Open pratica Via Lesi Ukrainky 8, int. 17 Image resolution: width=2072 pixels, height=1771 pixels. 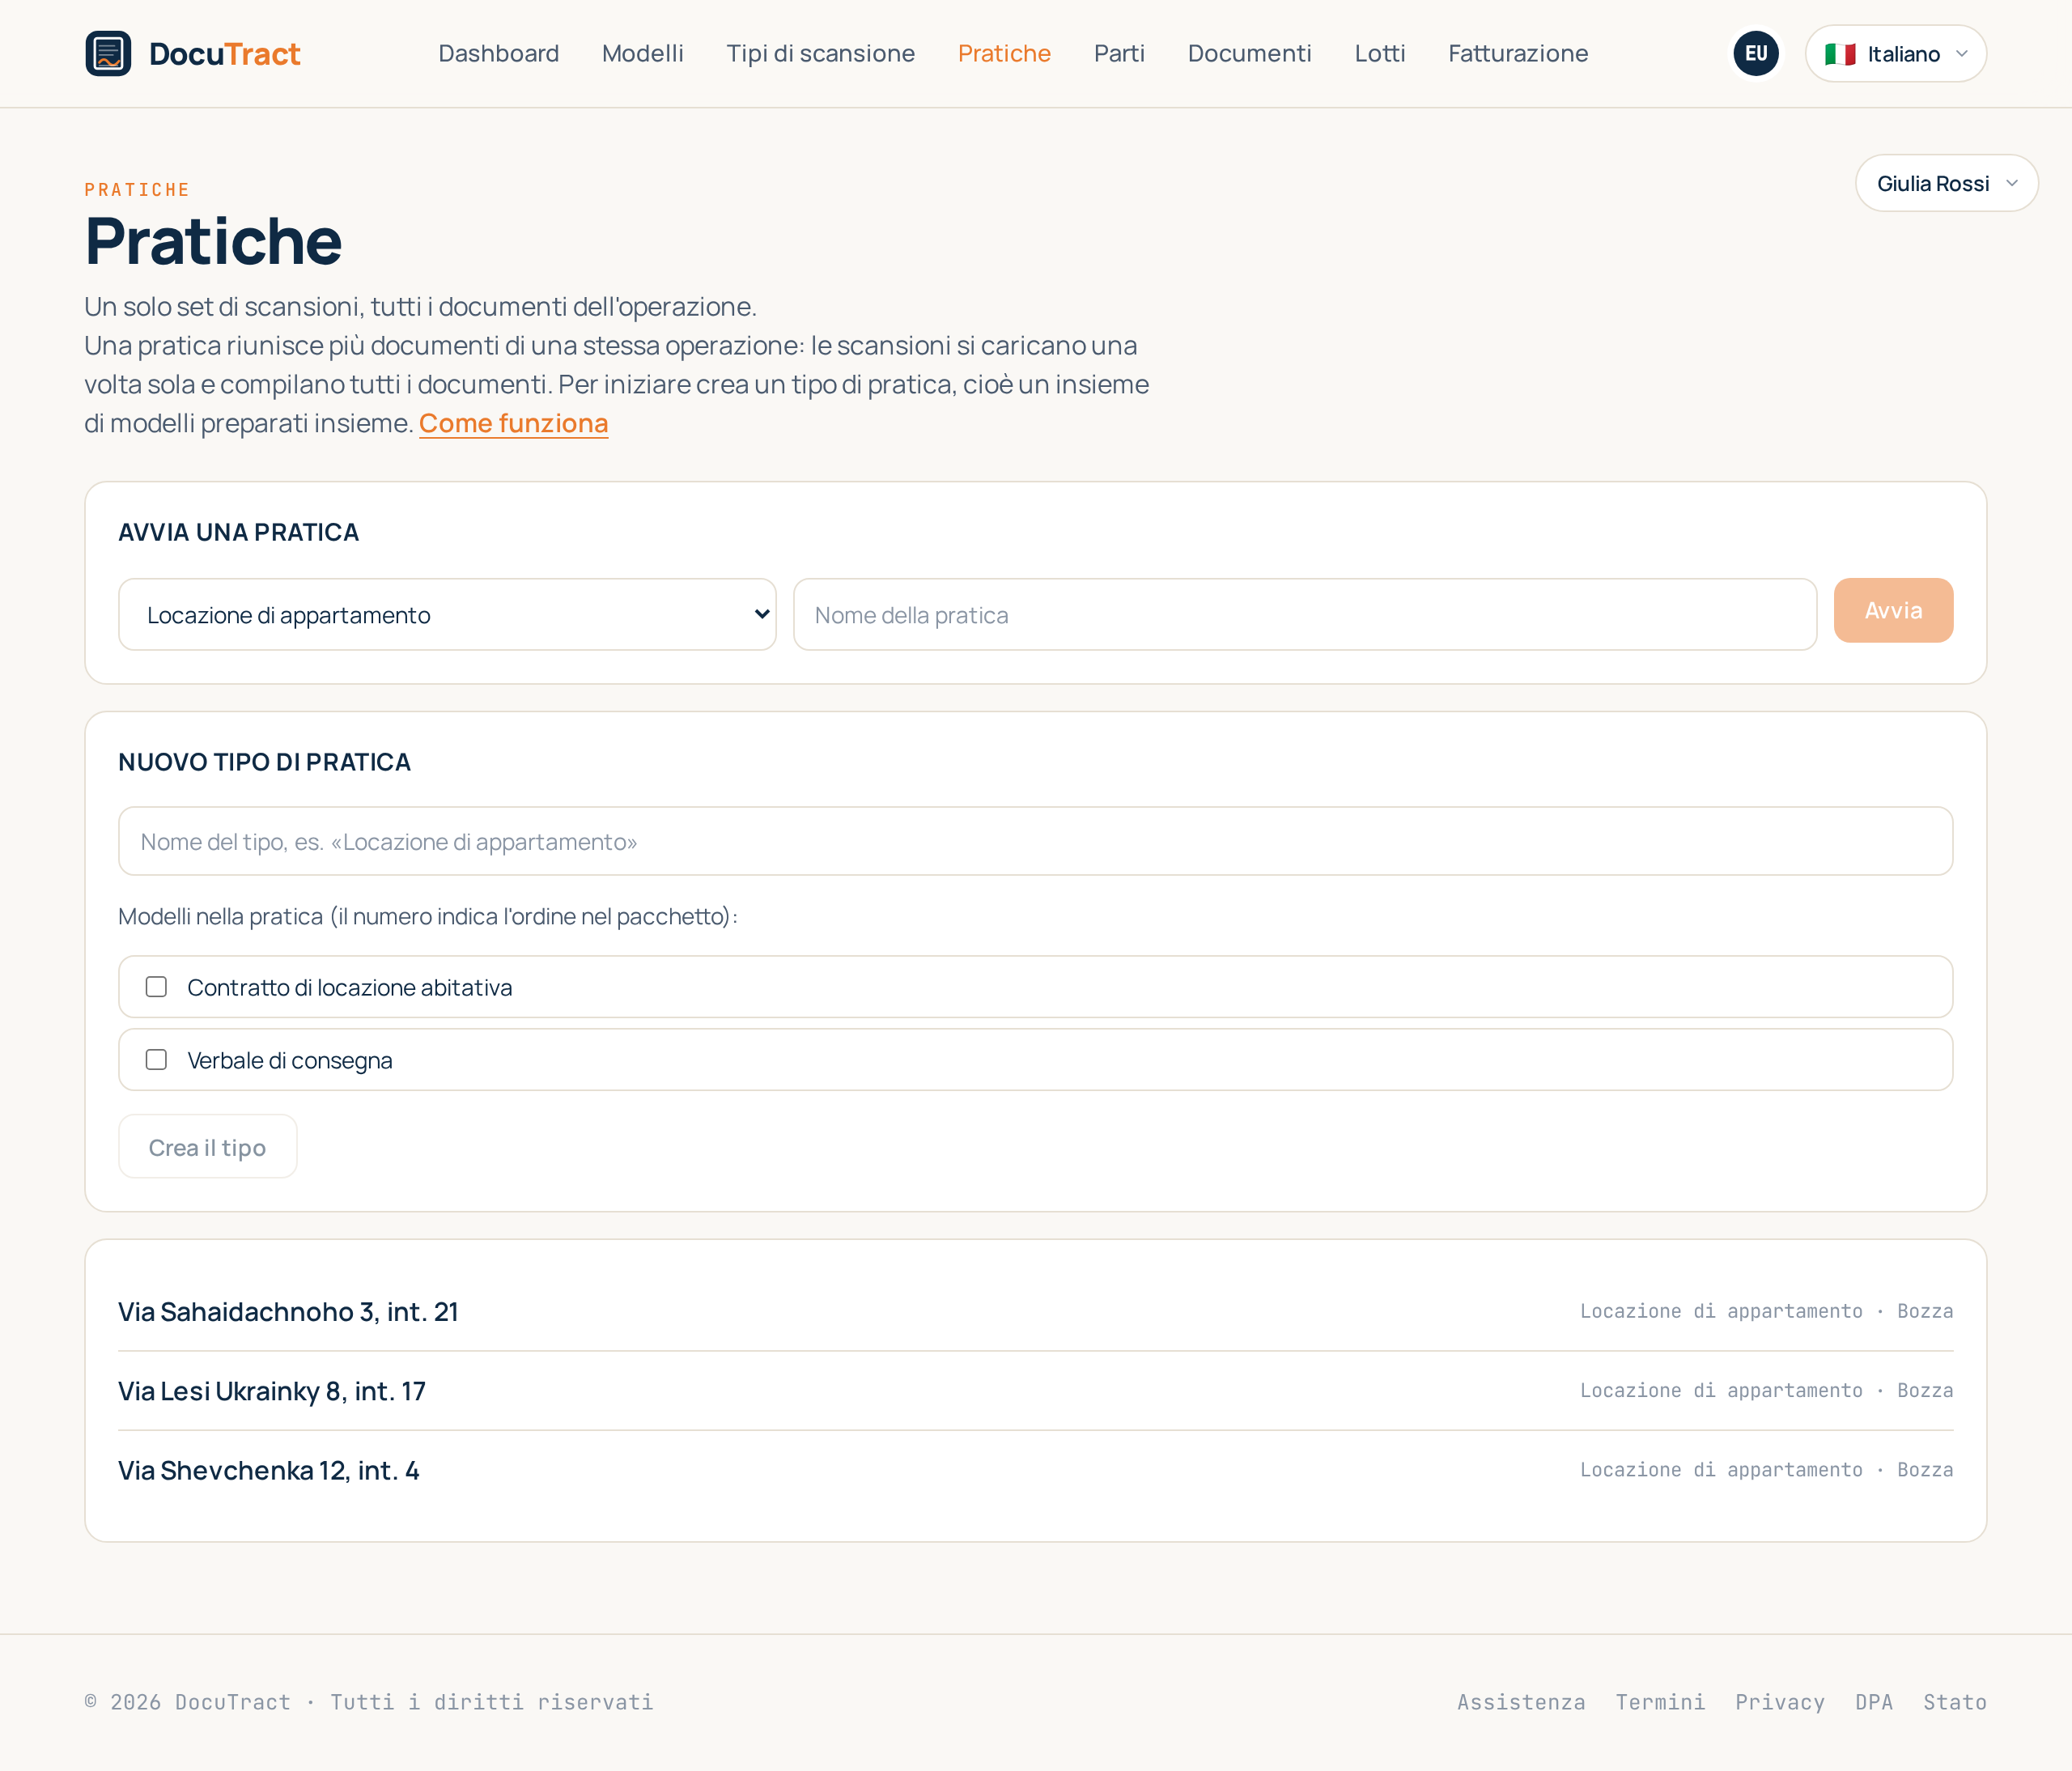point(272,1391)
